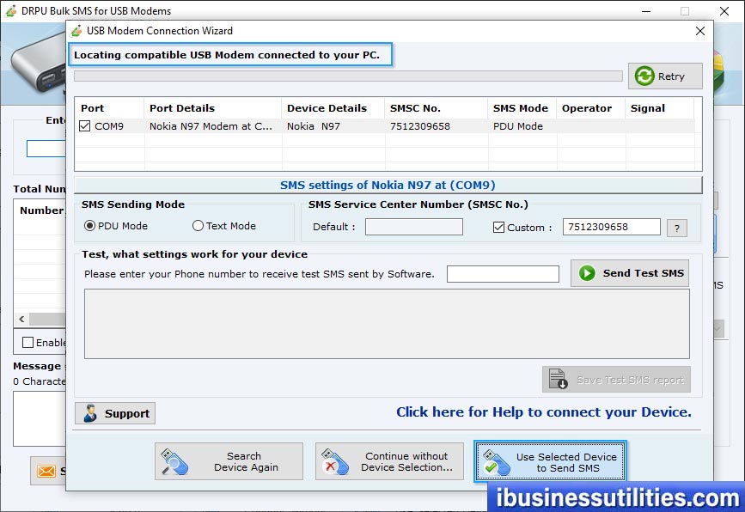Click the document icon on Save Test SMS report

point(558,379)
